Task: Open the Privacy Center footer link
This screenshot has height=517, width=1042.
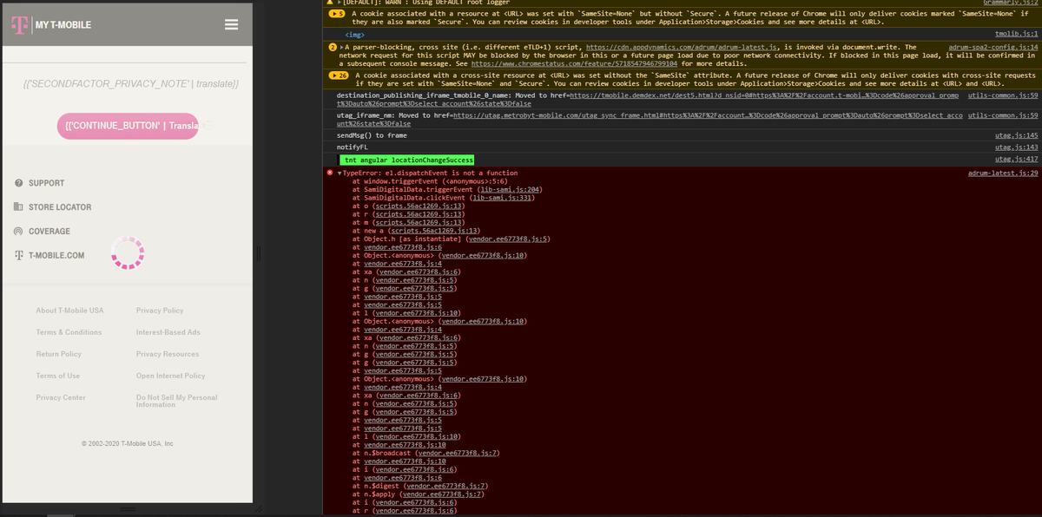Action: 61,397
